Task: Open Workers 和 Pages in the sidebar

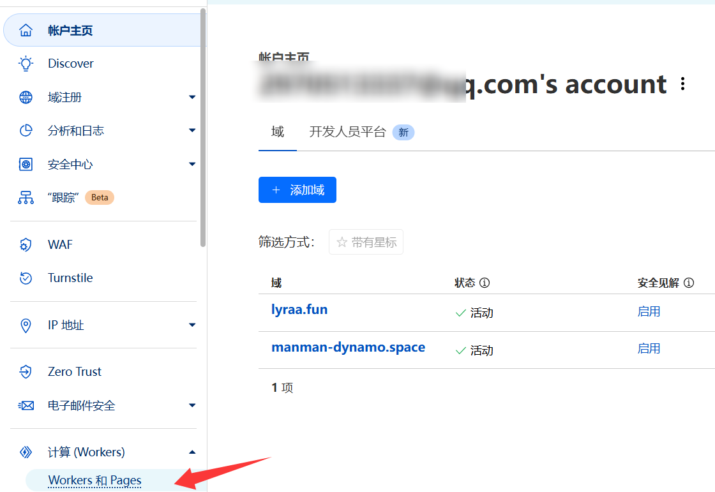Action: tap(95, 480)
